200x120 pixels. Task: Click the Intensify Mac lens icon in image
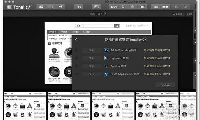[x=54, y=72]
